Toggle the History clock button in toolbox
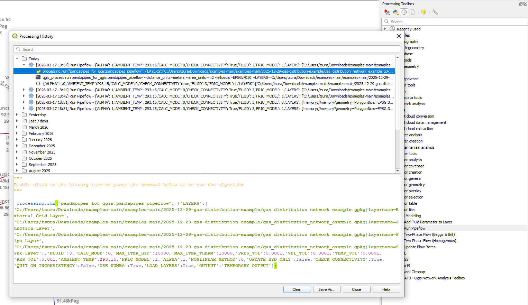 pos(404,12)
